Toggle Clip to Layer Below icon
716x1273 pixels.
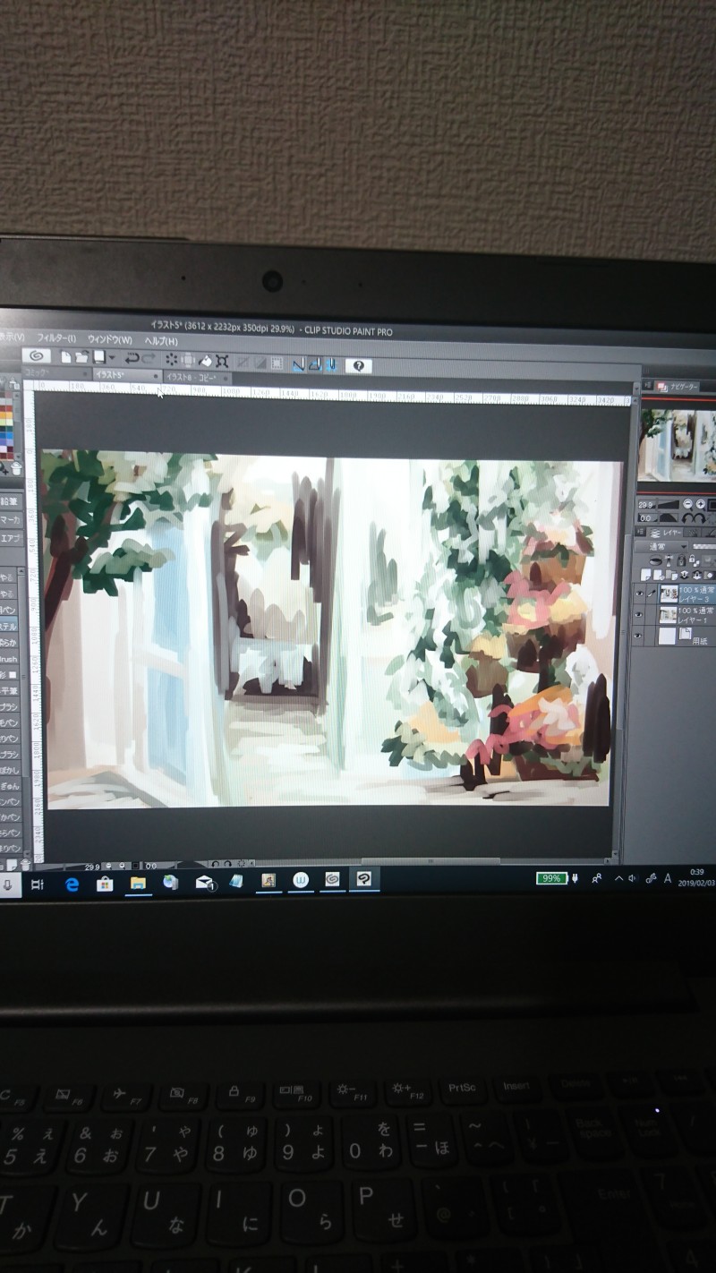656,560
